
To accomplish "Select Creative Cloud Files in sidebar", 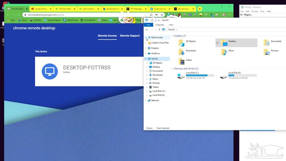I will [x=160, y=43].
